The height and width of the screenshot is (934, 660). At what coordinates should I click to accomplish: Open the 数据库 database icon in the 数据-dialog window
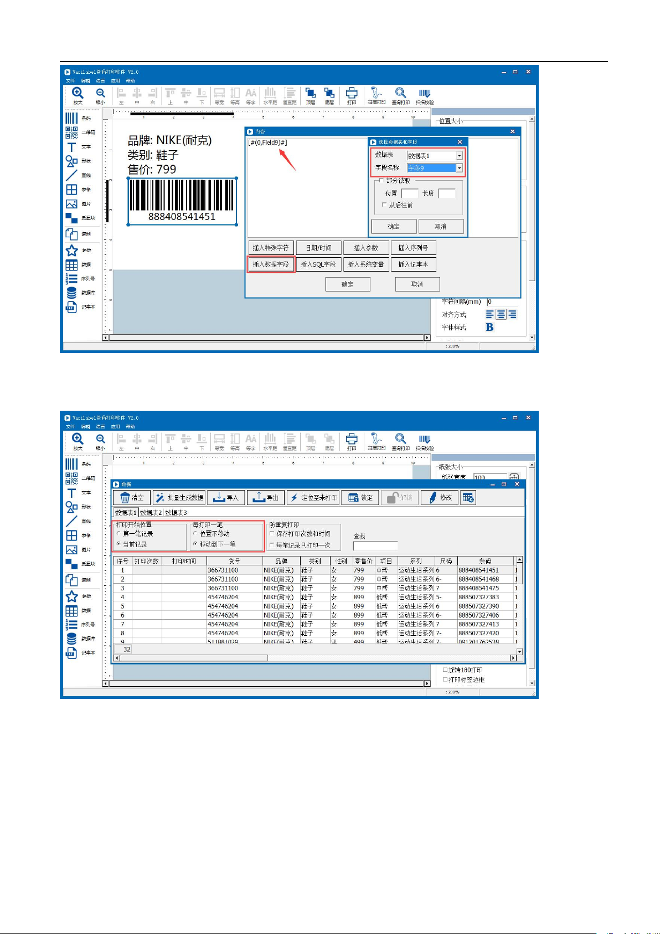[72, 639]
